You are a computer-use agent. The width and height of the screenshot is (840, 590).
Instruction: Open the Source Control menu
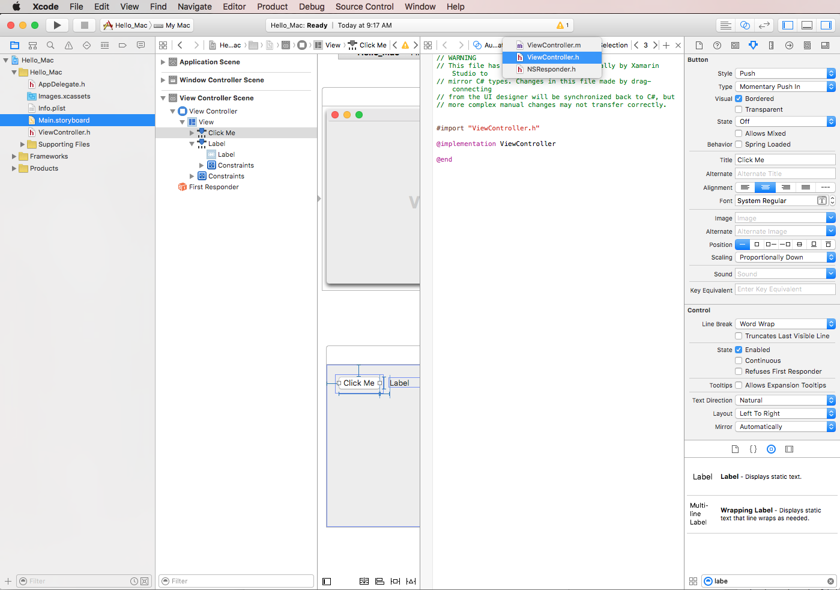364,7
